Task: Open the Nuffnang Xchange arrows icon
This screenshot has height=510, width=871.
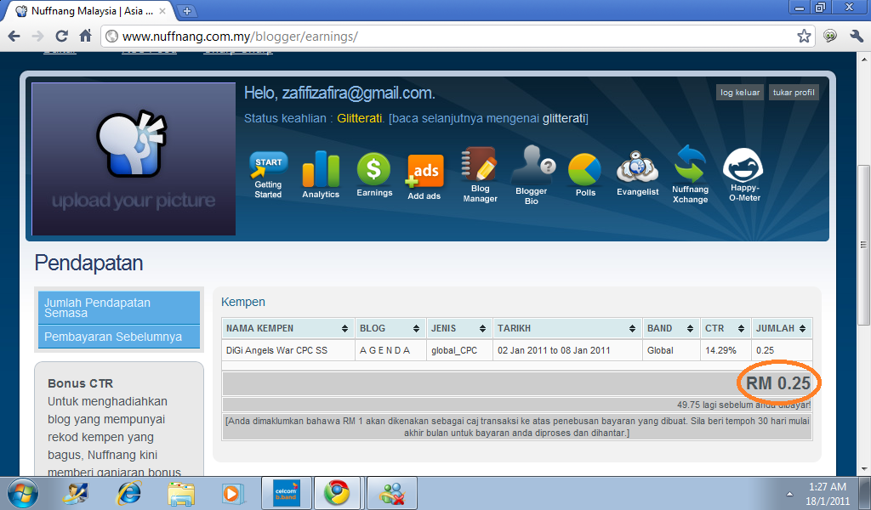Action: click(691, 175)
